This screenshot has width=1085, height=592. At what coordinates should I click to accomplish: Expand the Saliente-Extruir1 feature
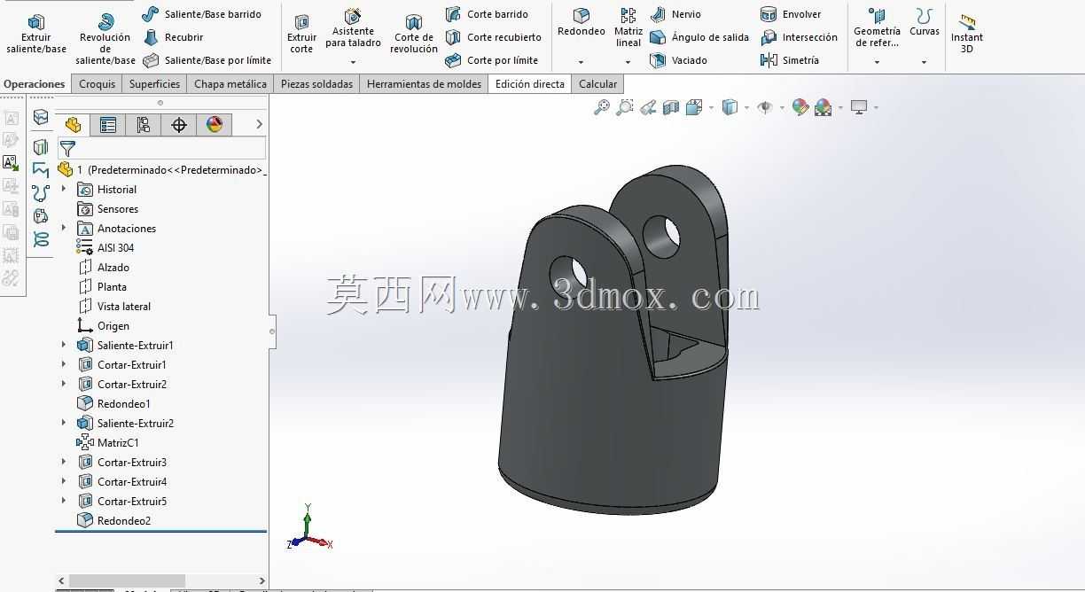click(64, 345)
